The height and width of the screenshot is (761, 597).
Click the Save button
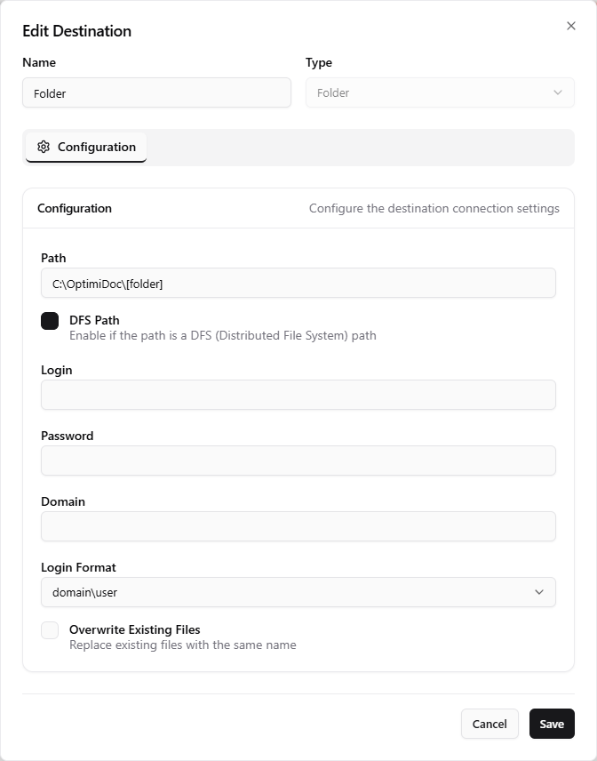point(552,724)
